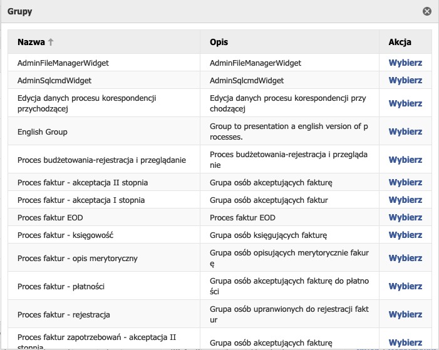Viewport: 439px width, 350px height.
Task: Click Wybierz for Proces budżetowania-rejestracja
Action: 405,160
